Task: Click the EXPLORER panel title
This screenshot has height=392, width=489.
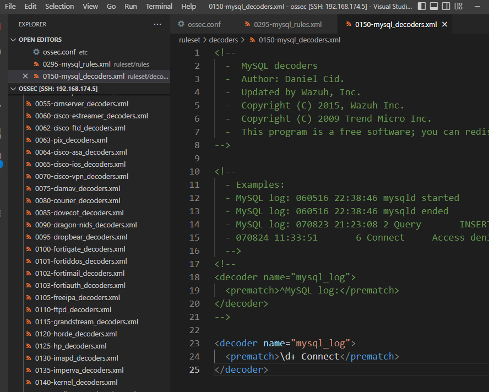Action: (32, 24)
